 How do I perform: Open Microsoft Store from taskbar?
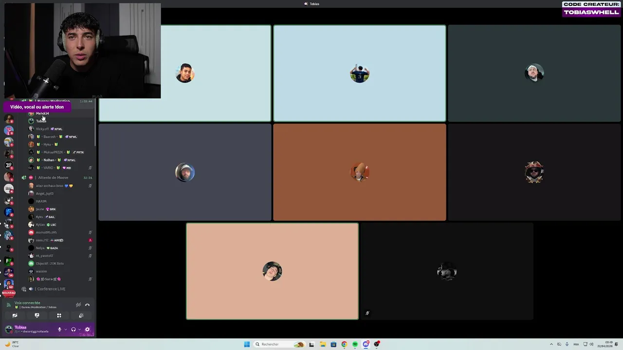pos(333,344)
